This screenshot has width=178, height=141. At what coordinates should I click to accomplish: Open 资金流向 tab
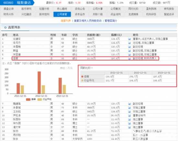[x=116, y=14]
